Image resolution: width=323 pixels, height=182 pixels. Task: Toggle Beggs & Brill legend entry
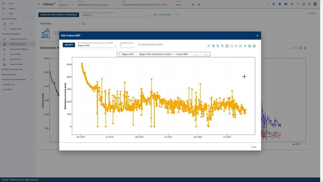click(x=126, y=54)
